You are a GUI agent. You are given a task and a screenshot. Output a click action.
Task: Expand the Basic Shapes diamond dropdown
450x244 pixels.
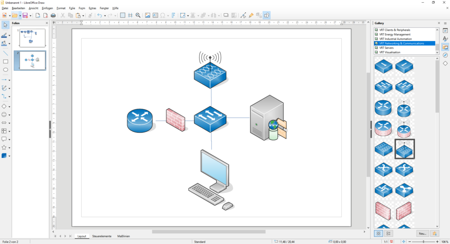[x=9, y=107]
